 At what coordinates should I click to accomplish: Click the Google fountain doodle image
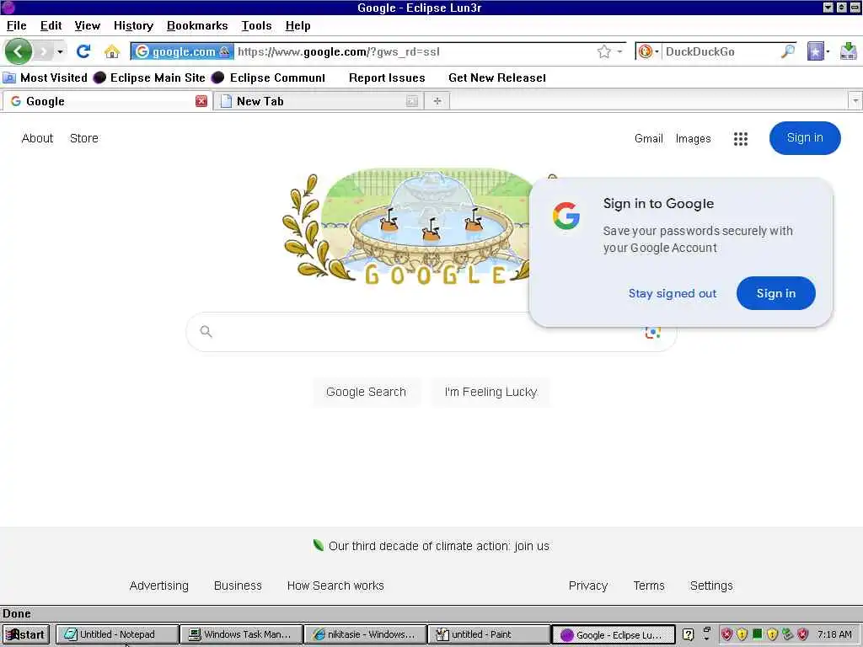tap(407, 227)
